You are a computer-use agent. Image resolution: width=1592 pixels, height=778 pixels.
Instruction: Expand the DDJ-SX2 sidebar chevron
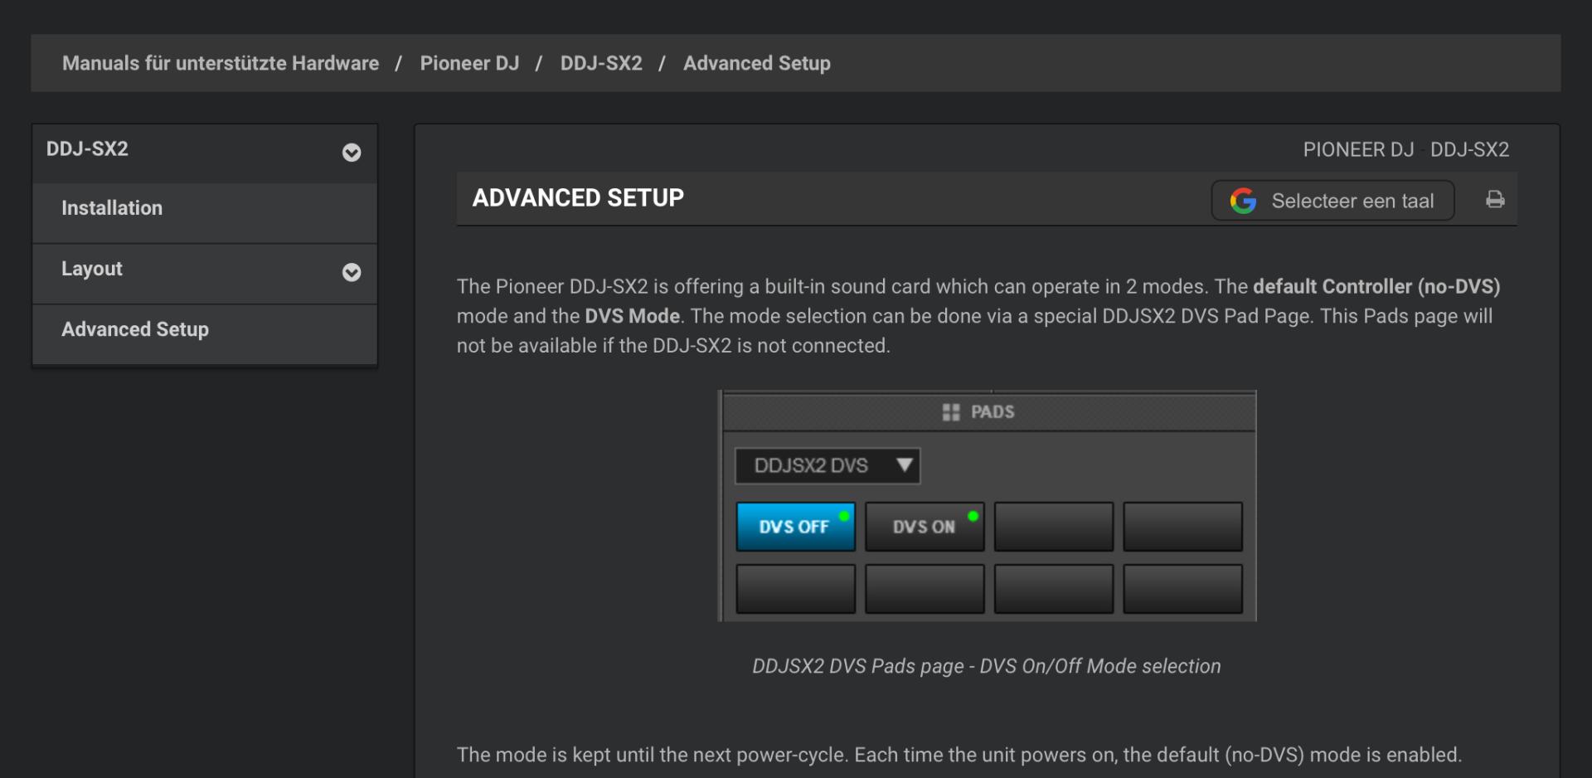352,153
